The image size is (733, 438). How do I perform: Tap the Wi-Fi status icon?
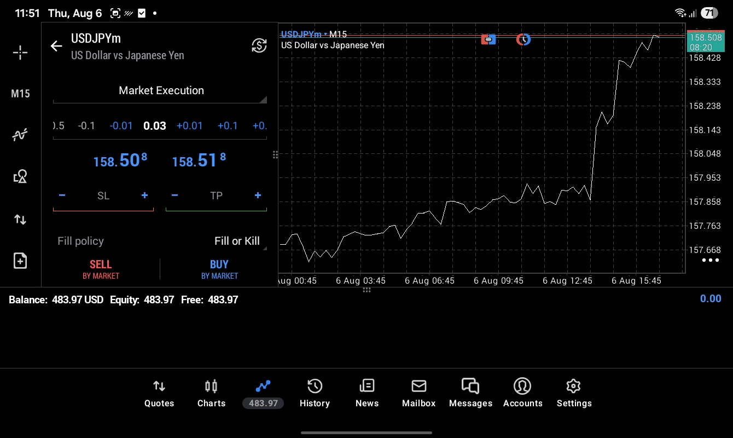tap(680, 13)
